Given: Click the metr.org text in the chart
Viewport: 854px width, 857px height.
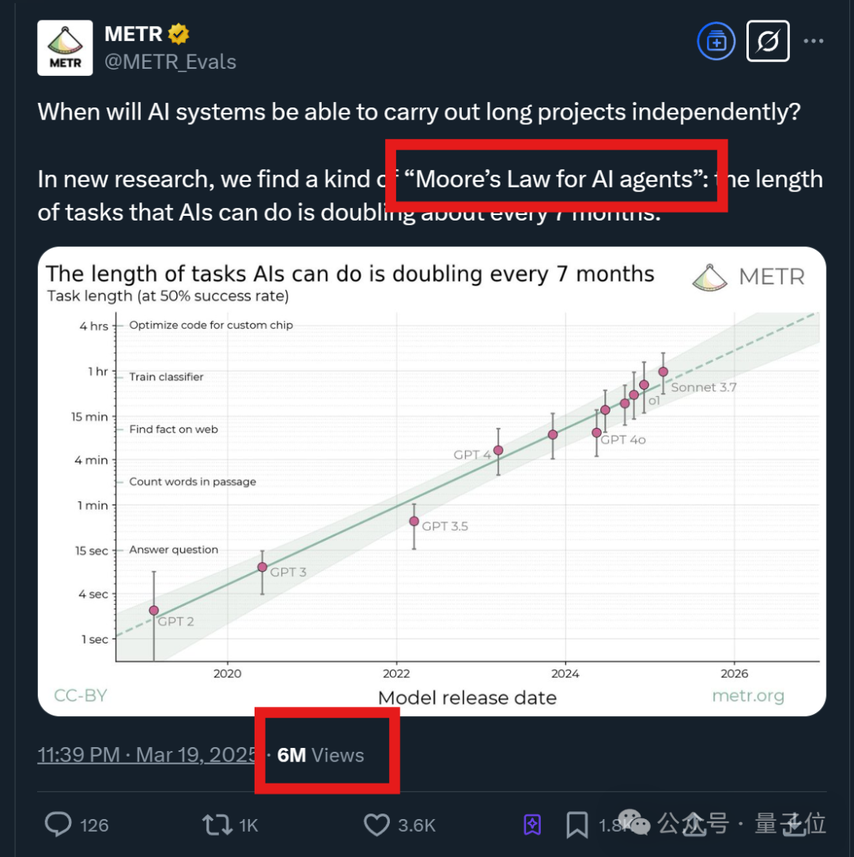Looking at the screenshot, I should click(748, 696).
